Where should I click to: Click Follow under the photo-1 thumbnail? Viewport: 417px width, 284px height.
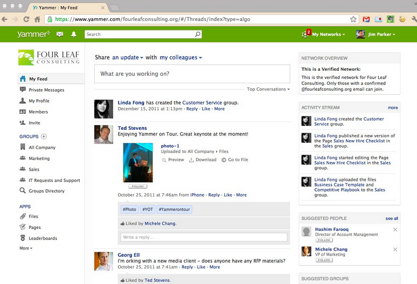(x=138, y=186)
